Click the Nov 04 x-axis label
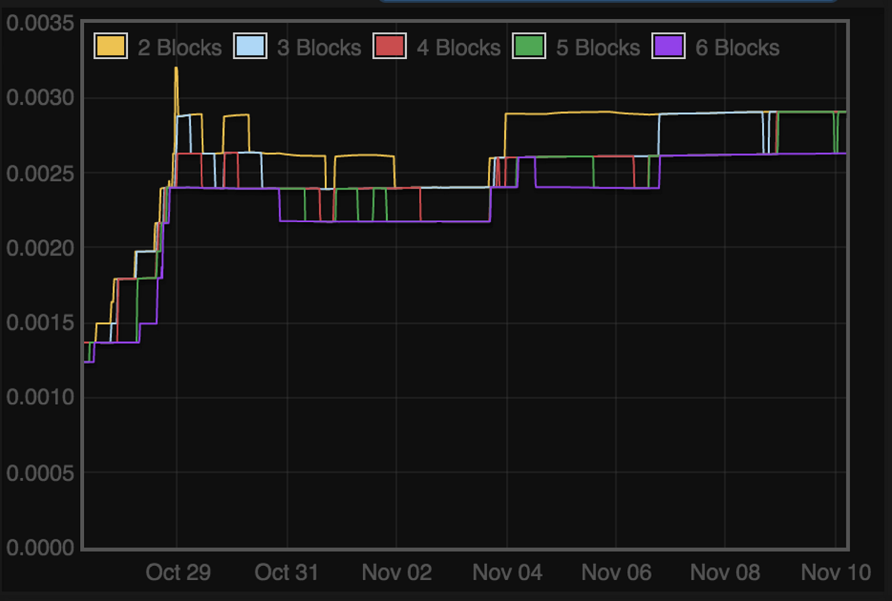This screenshot has width=892, height=601. (x=507, y=572)
